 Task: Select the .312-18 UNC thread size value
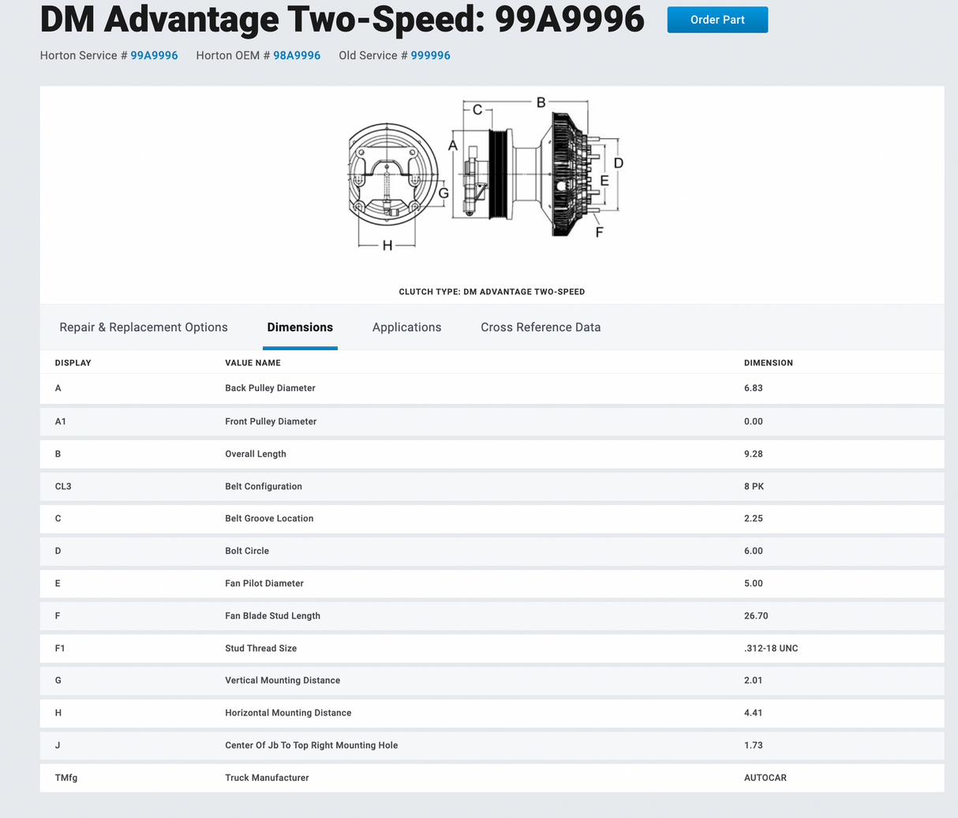click(770, 648)
